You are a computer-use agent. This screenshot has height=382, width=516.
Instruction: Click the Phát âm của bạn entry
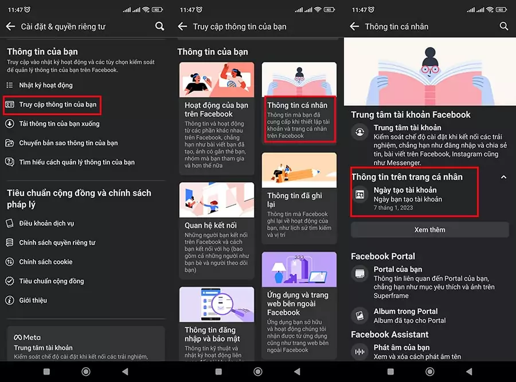click(x=430, y=352)
